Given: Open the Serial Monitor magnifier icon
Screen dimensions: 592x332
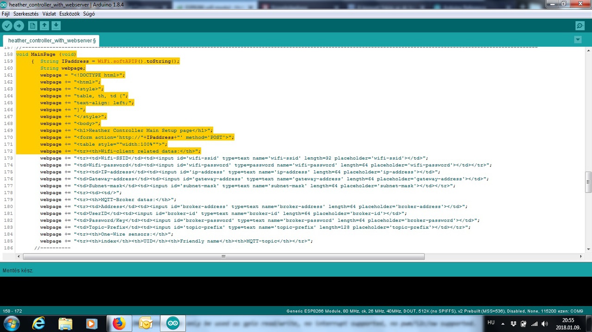Looking at the screenshot, I should click(x=580, y=26).
